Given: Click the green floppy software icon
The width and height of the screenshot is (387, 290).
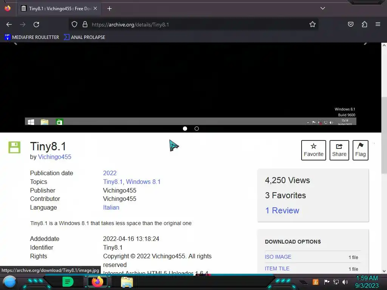Looking at the screenshot, I should pos(15,148).
